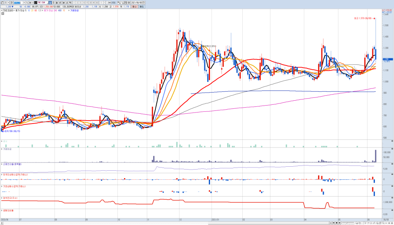This screenshot has width=394, height=225.
Task: Click the red 매수 buy button
Action: pos(135,7)
